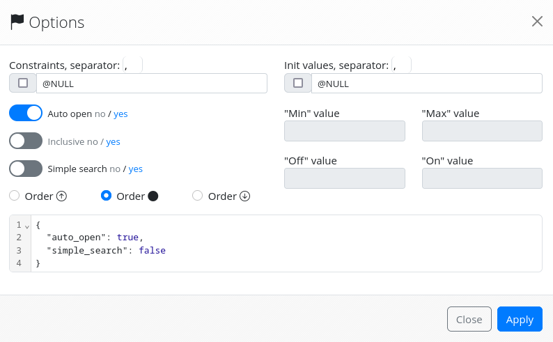Focus the Init values separator input

401,65
